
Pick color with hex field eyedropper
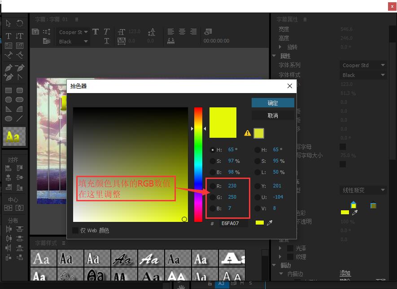click(x=270, y=223)
